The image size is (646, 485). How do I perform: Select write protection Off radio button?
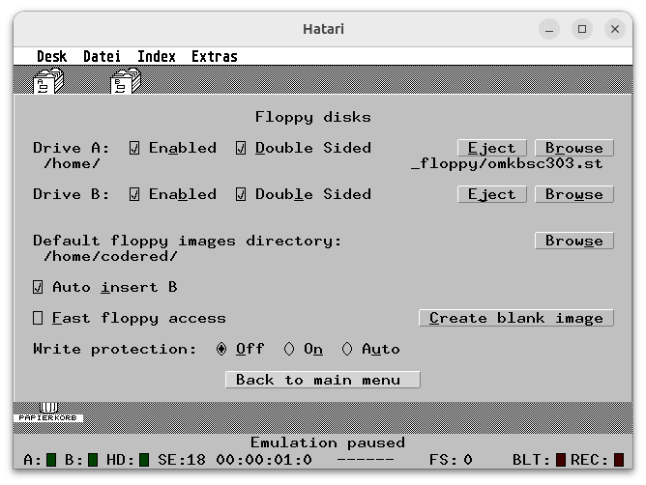[x=221, y=349]
